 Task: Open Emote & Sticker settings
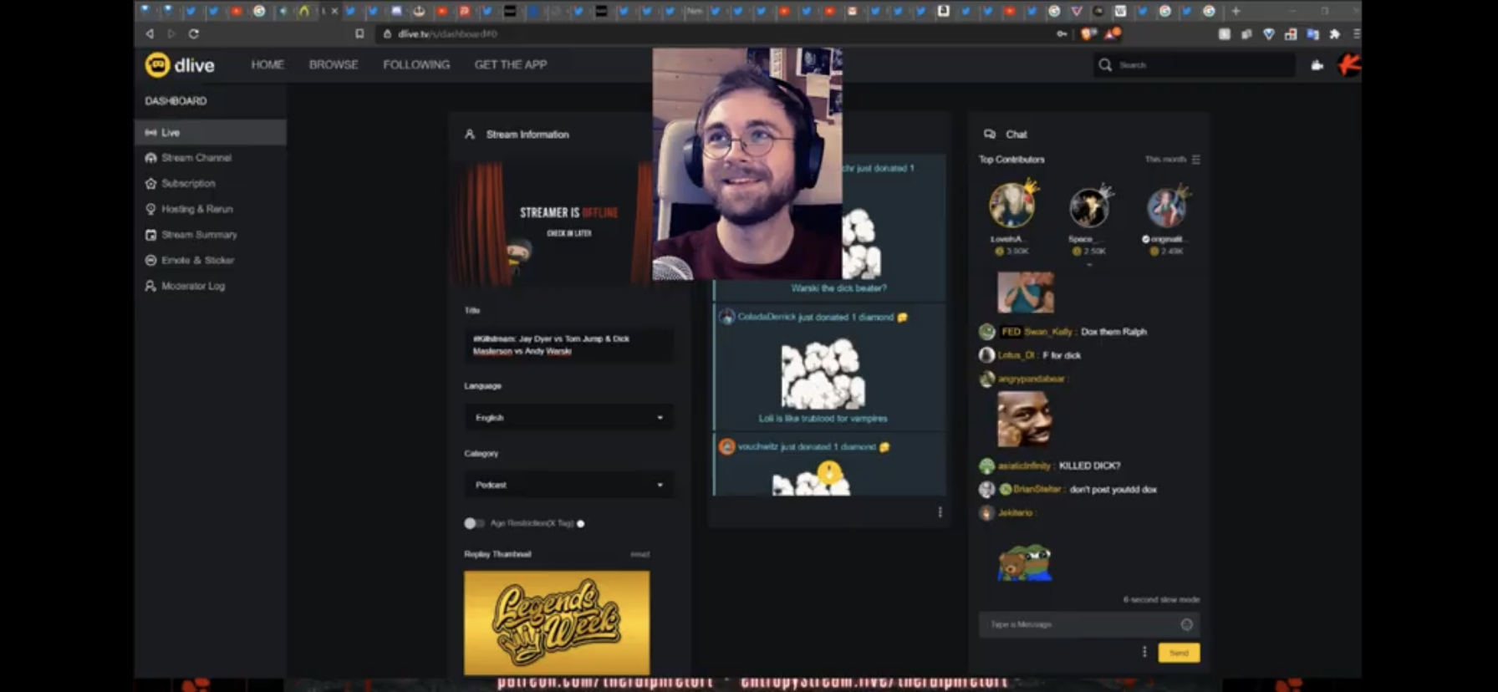[197, 260]
